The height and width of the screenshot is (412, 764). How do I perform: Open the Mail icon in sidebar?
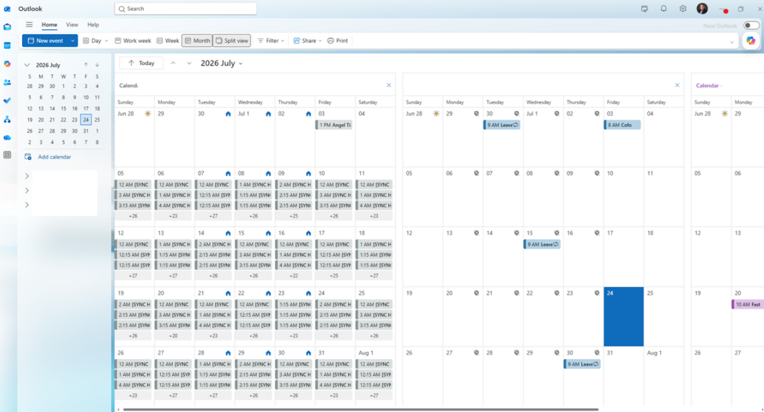[x=7, y=27]
